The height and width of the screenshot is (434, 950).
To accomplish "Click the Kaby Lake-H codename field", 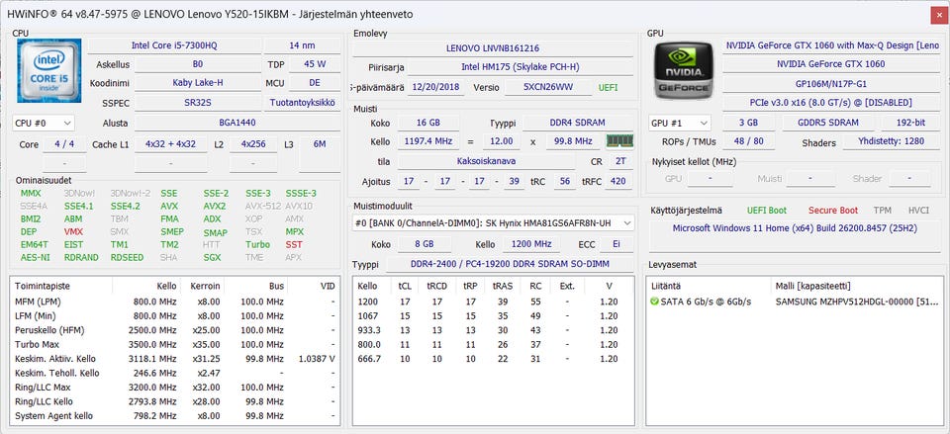I will pos(199,83).
